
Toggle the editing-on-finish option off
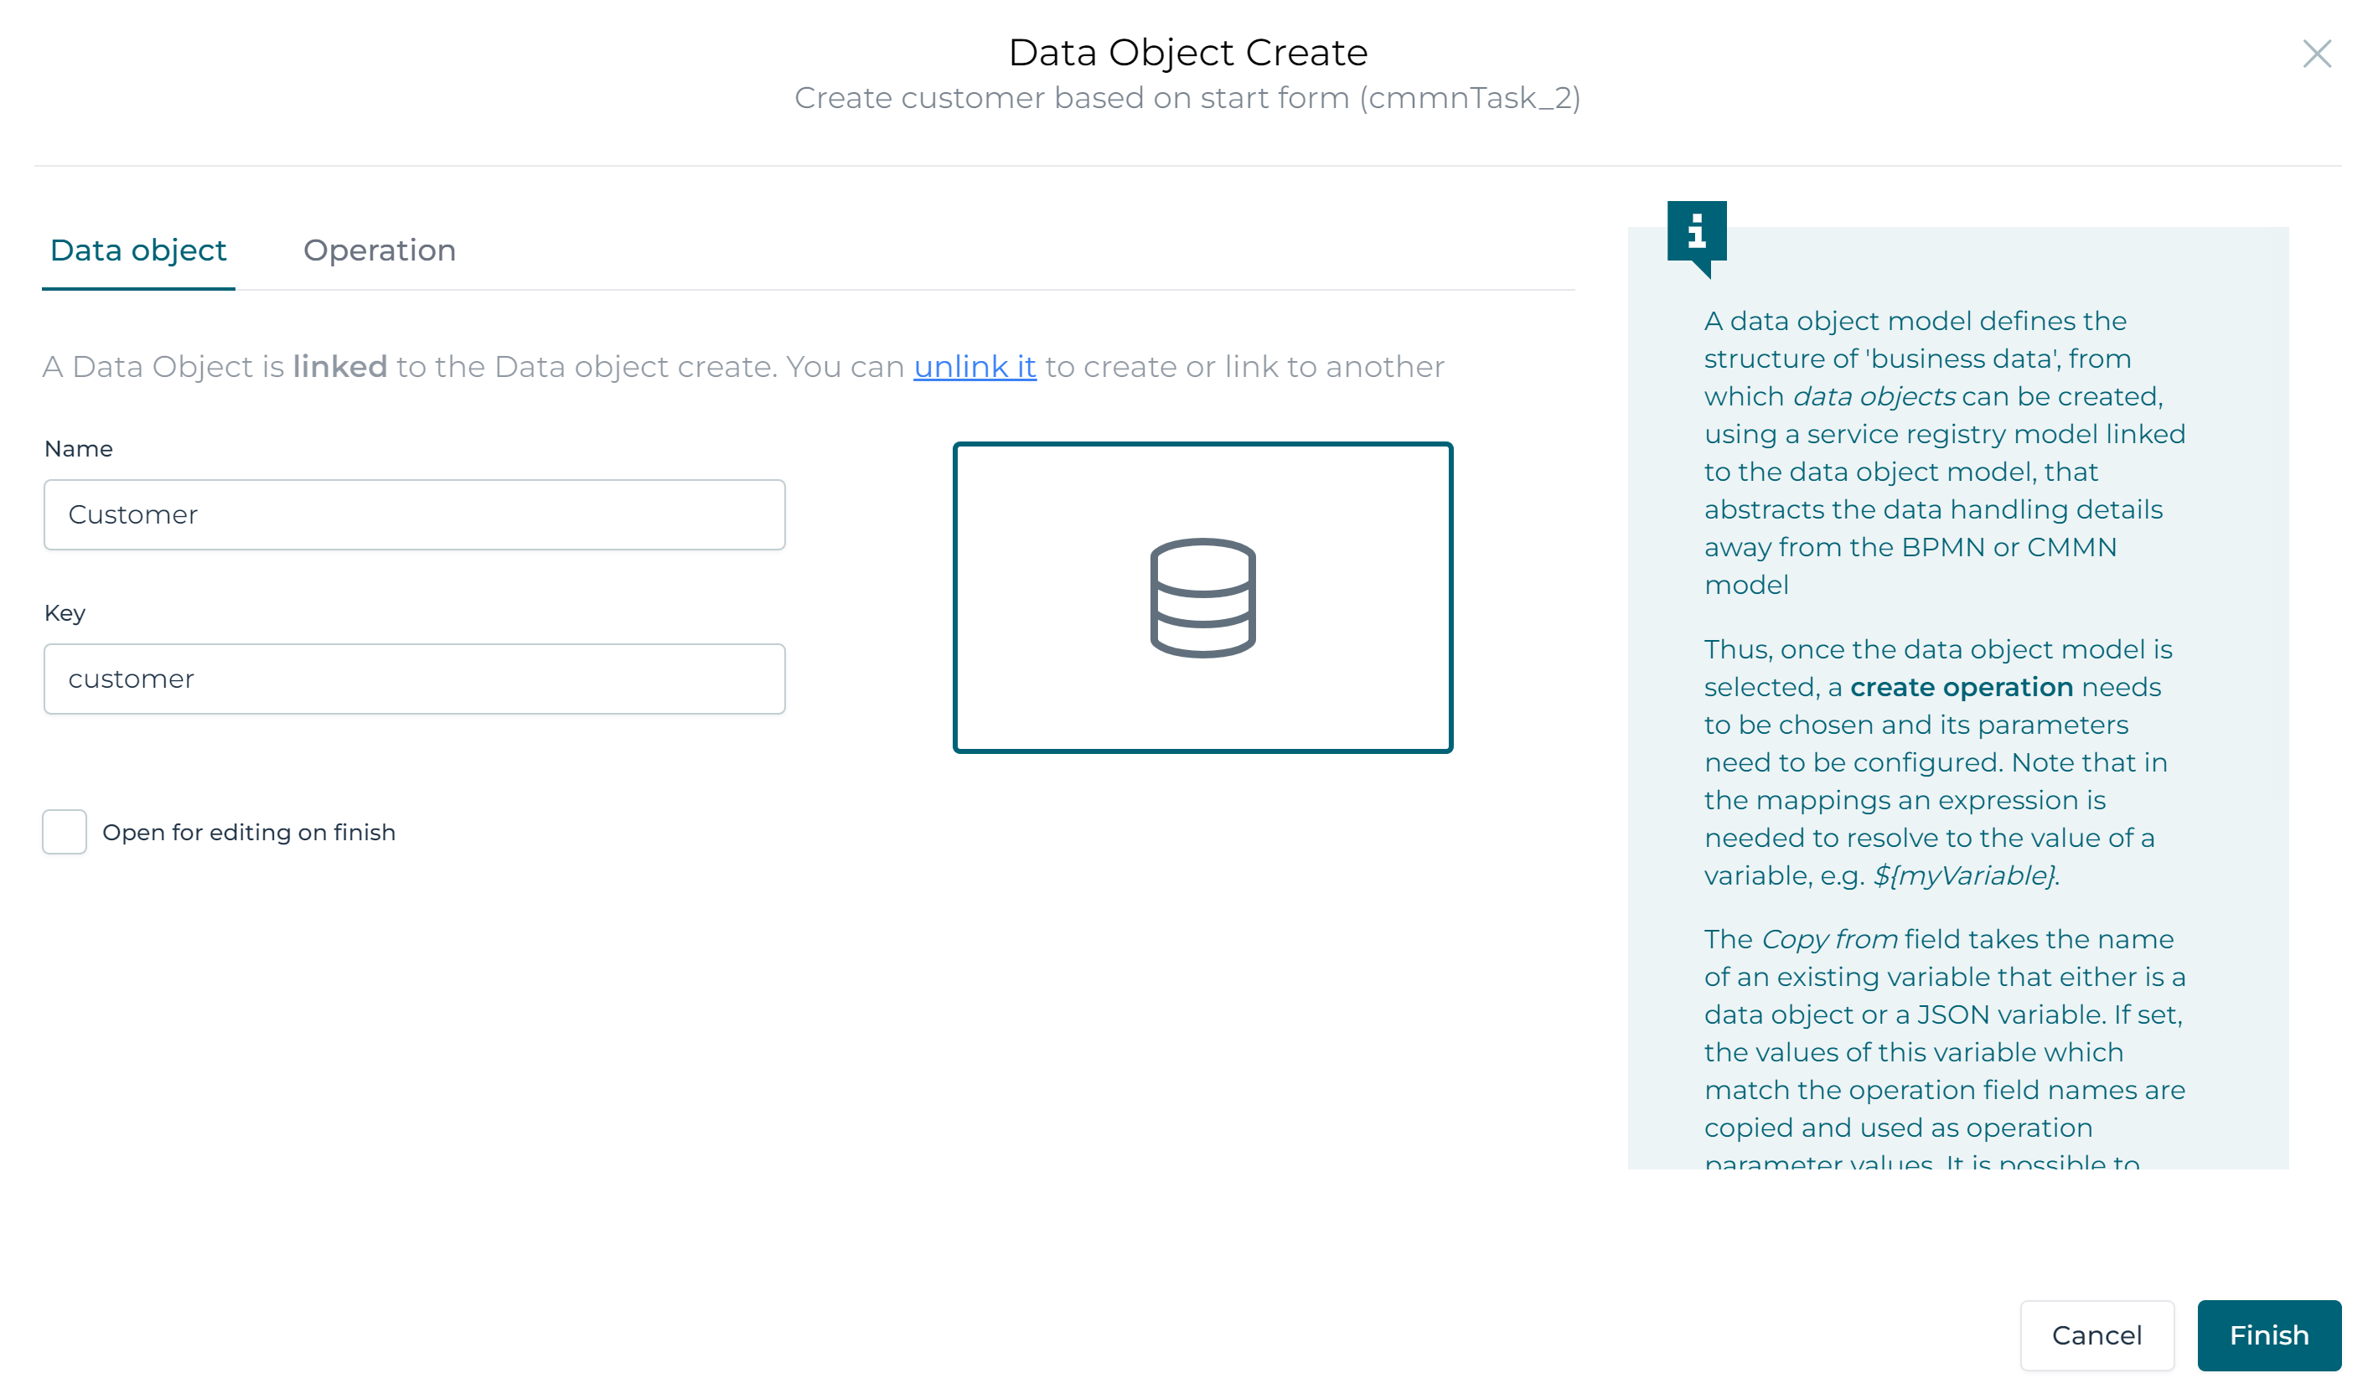click(x=63, y=832)
